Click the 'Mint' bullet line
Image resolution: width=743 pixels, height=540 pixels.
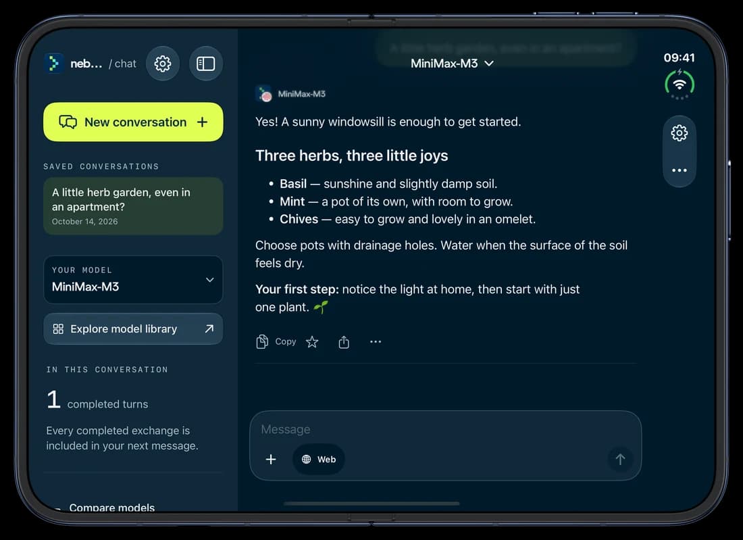pyautogui.click(x=396, y=201)
